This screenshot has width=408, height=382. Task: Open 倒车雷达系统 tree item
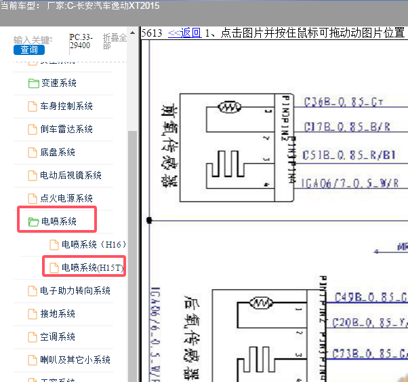click(x=66, y=129)
